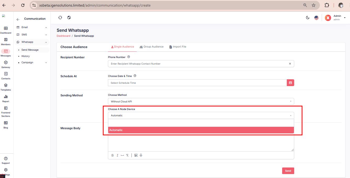Follow the Dashboard breadcrumb link

click(x=63, y=36)
